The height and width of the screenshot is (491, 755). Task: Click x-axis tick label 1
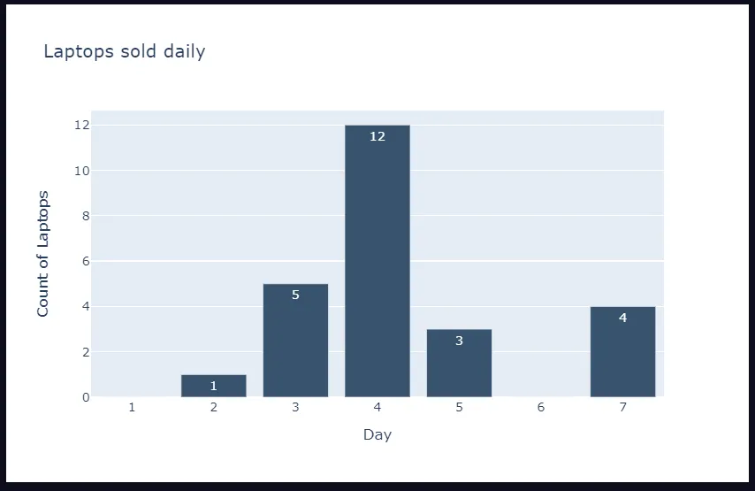pyautogui.click(x=132, y=408)
